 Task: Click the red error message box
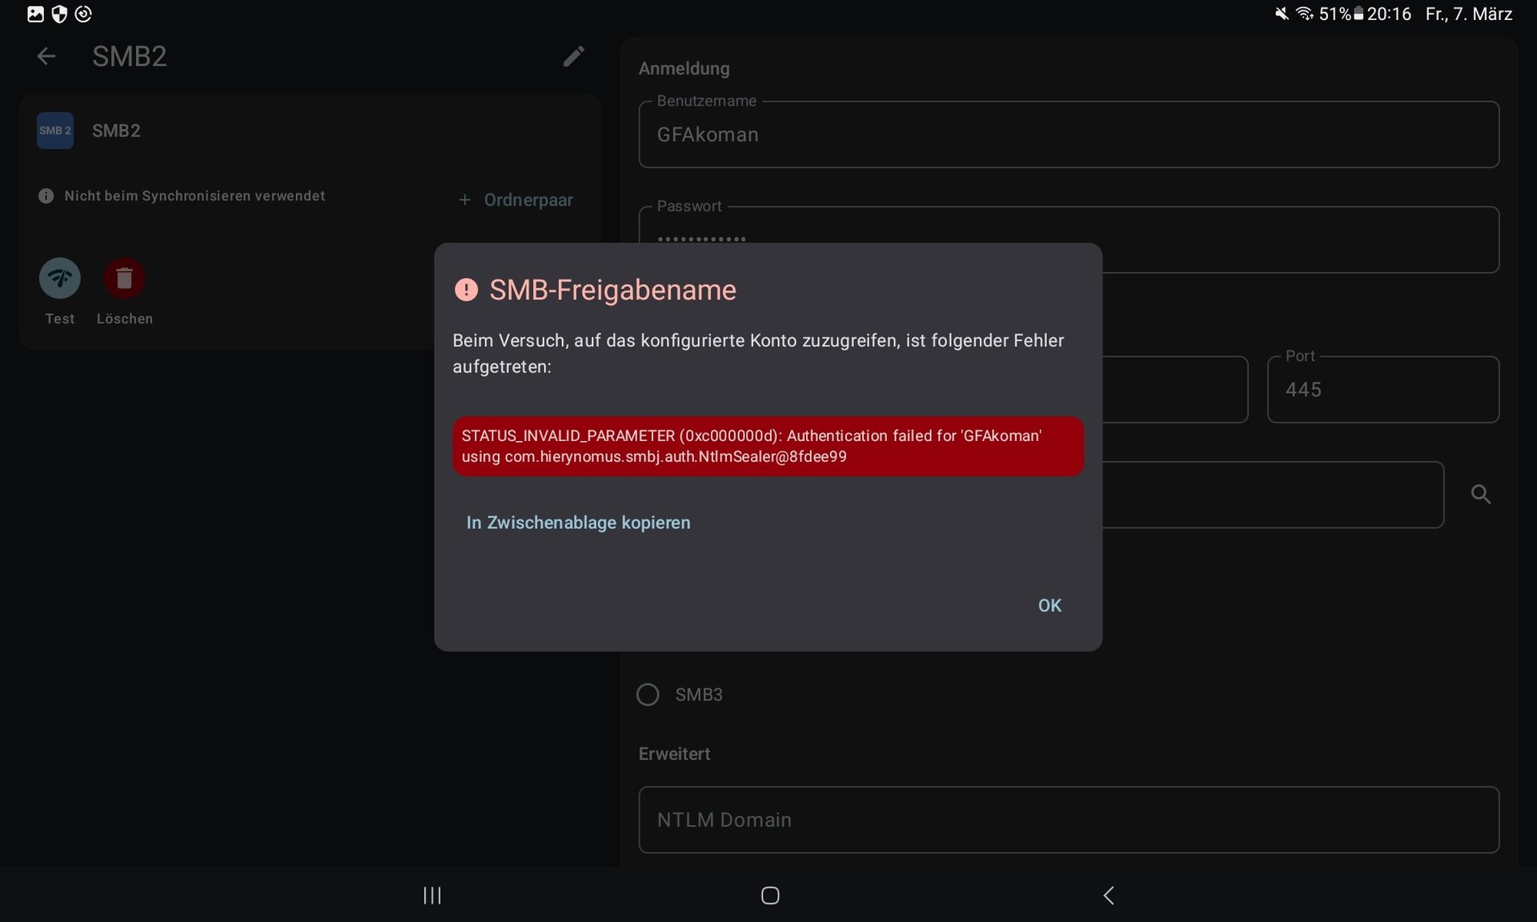click(x=767, y=446)
